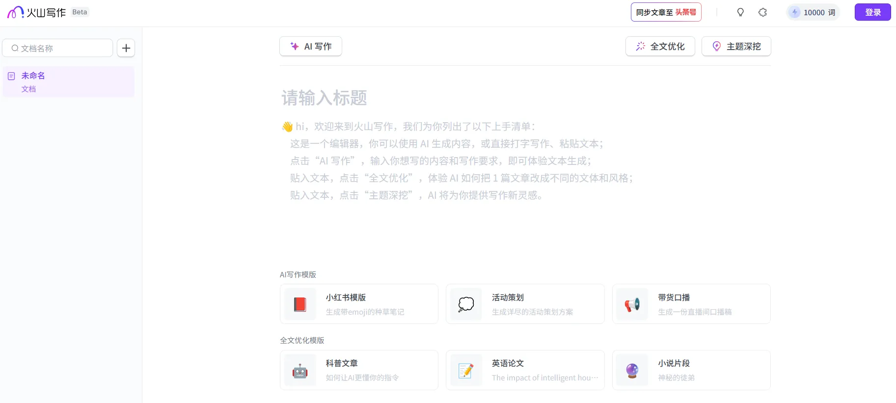Click the plus icon to add document

click(x=126, y=48)
